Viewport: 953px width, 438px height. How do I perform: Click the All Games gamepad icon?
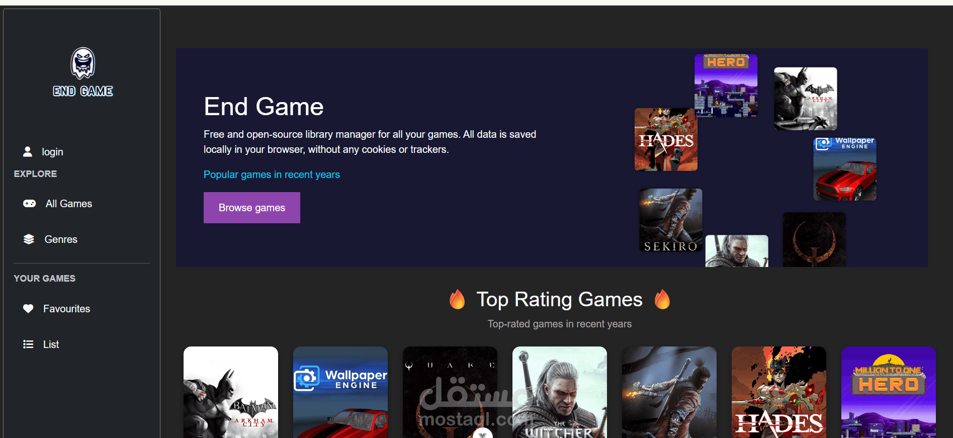pos(29,204)
